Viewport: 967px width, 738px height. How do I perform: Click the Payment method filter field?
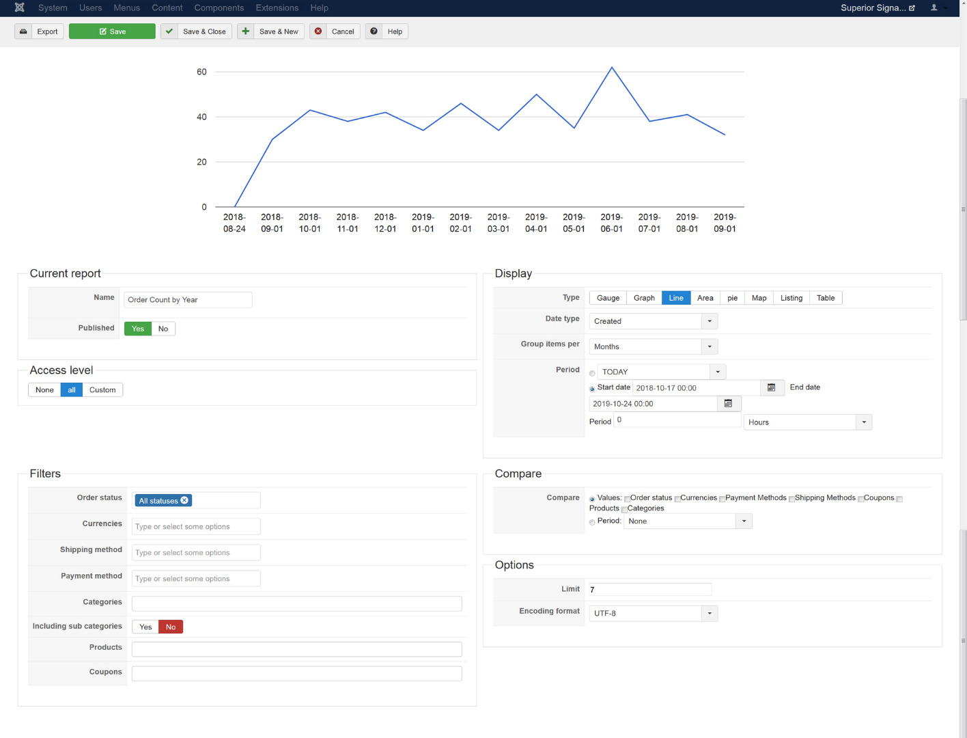click(x=196, y=578)
